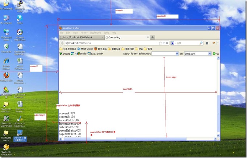The image size is (247, 158).
Task: Open Shortcut to navicat.exe icon
Action: pyautogui.click(x=6, y=150)
